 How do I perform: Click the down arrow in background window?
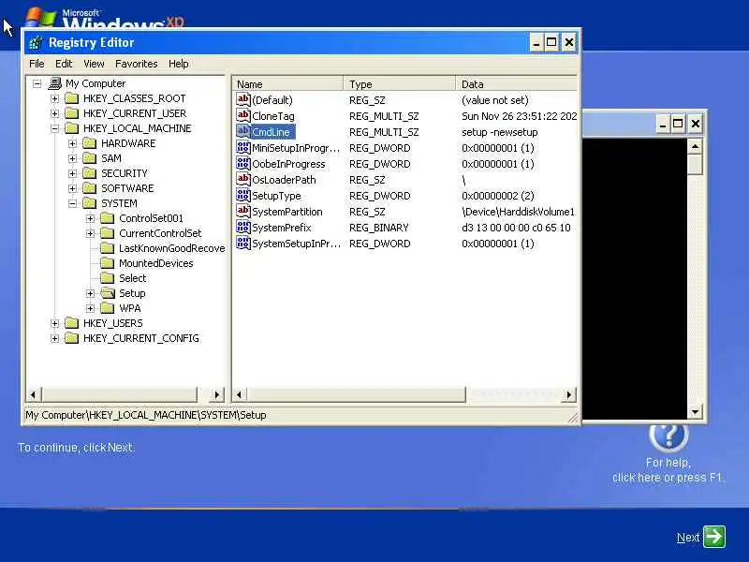[695, 411]
